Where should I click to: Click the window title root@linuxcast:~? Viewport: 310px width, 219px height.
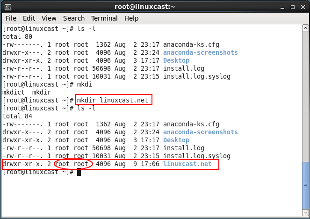[145, 7]
